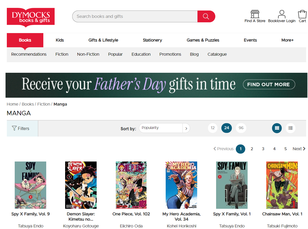
Task: Go to Next page of results
Action: click(299, 149)
